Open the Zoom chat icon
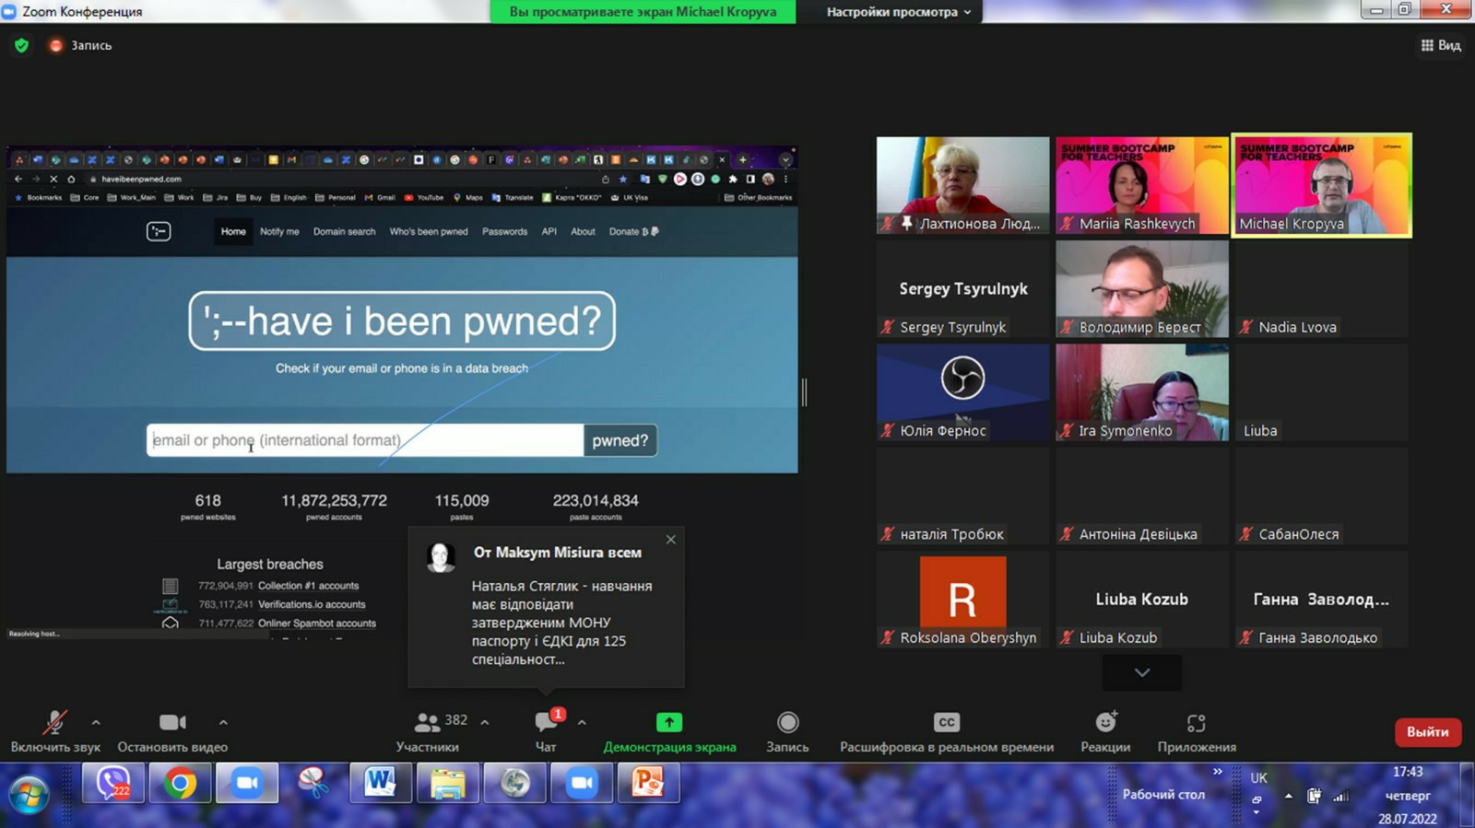Image resolution: width=1475 pixels, height=828 pixels. (546, 723)
